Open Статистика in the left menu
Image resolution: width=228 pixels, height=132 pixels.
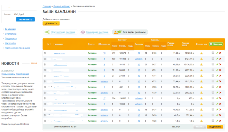10,34
